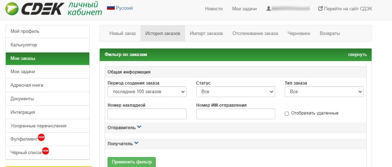The width and height of the screenshot is (392, 167).
Task: Click the external link icon beside Перейти на сайт СДЭК
Action: (320, 9)
